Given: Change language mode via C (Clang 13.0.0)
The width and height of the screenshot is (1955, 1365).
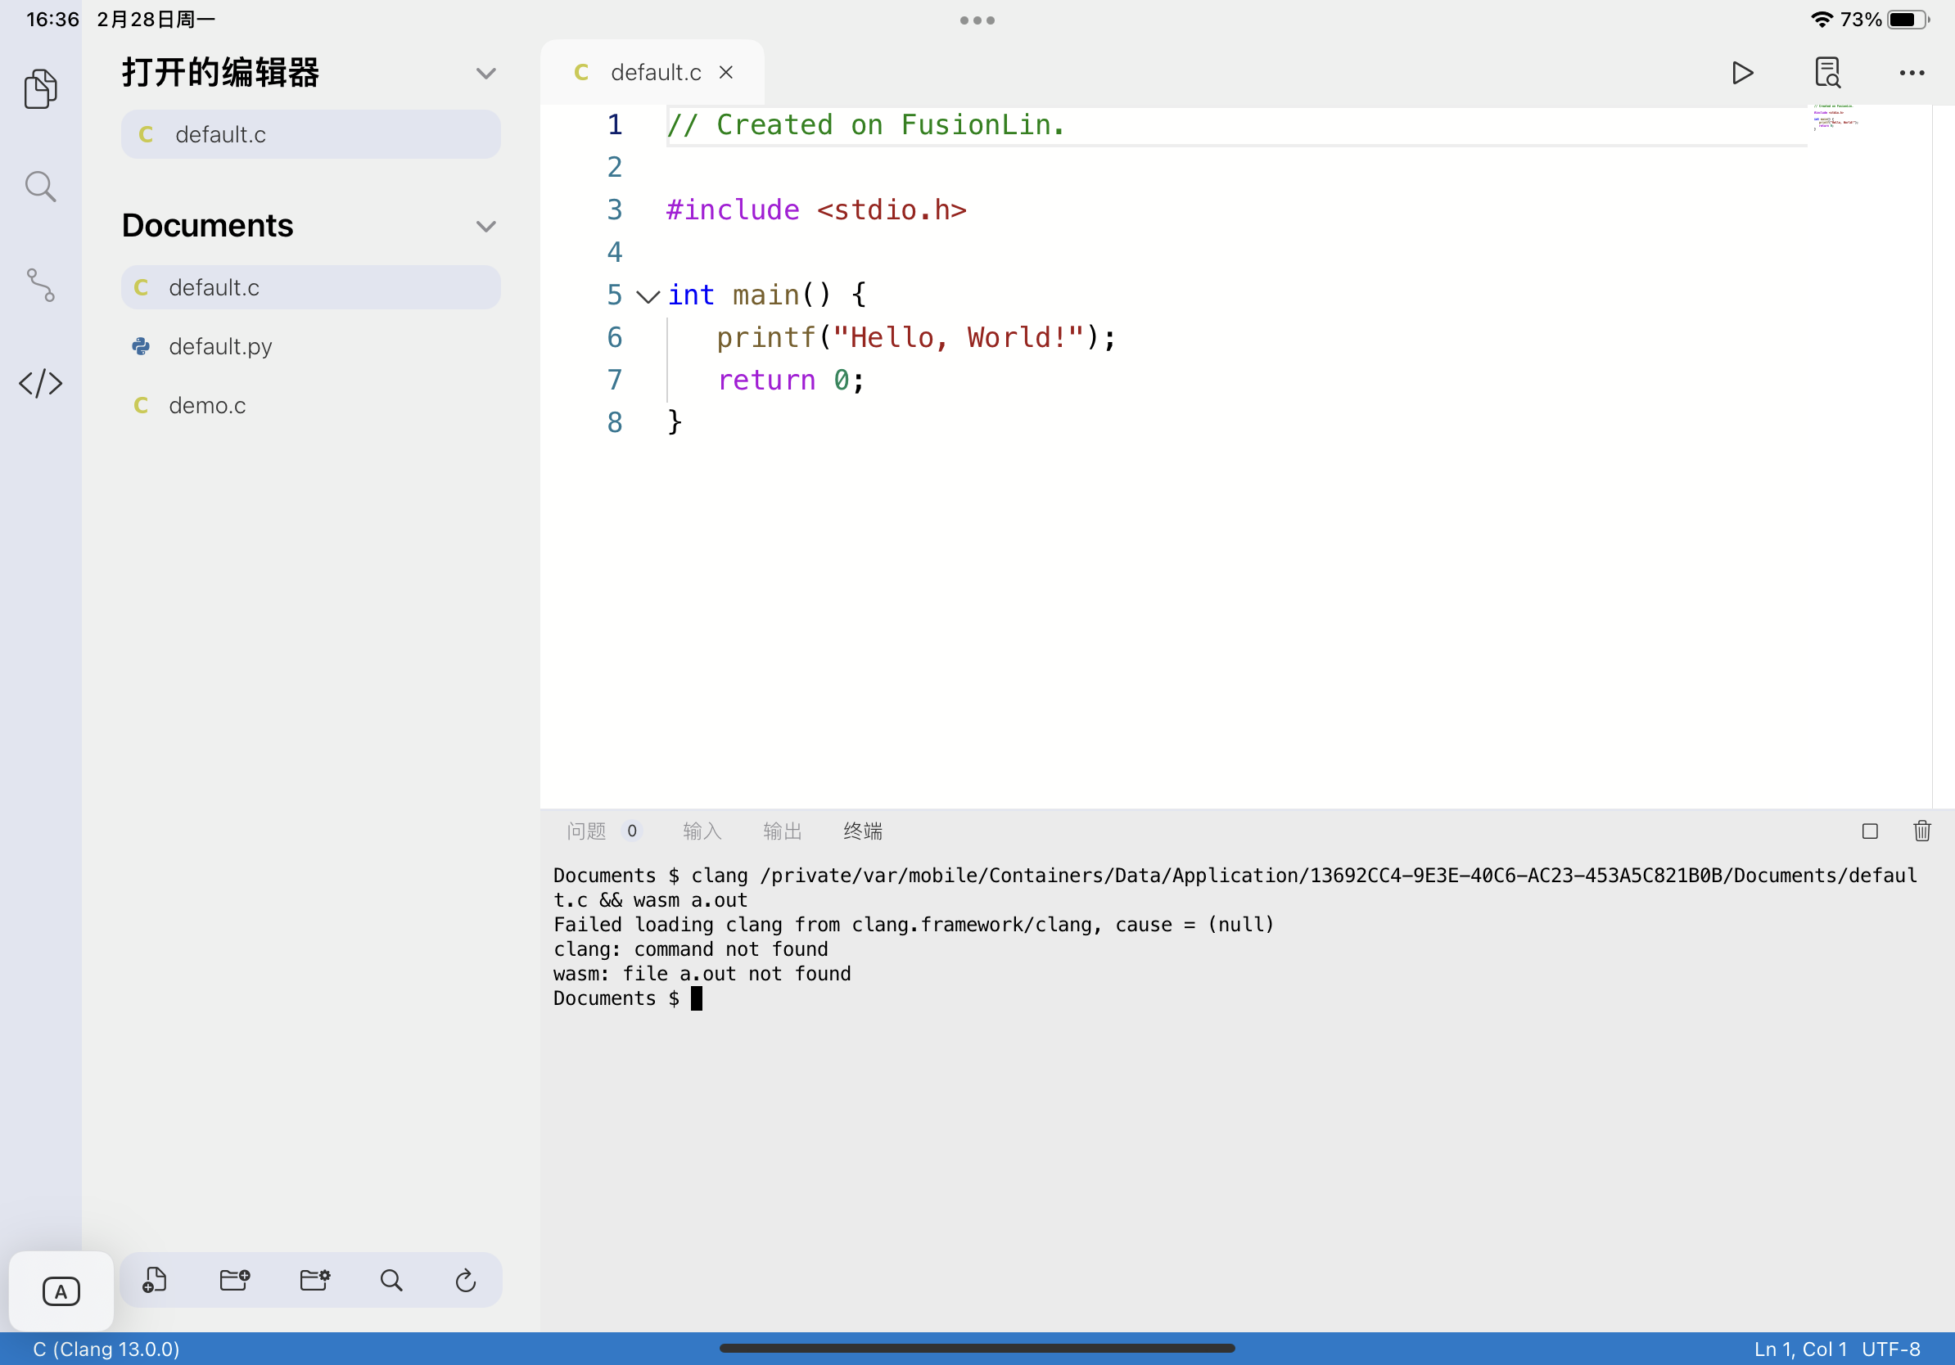Looking at the screenshot, I should [x=104, y=1349].
